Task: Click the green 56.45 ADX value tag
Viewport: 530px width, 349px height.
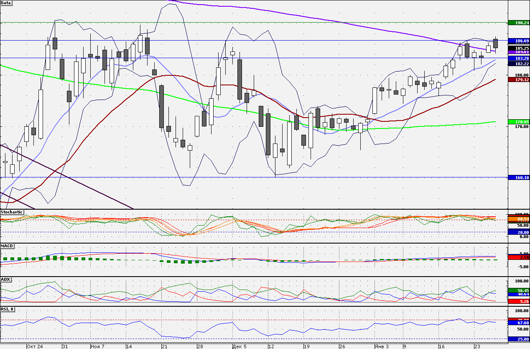Action: point(519,290)
